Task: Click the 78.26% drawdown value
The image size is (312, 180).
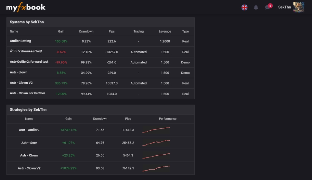Action: (86, 83)
